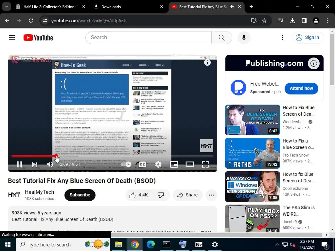Turn on closed captions (CC)
This screenshot has height=251, width=335.
(x=143, y=164)
